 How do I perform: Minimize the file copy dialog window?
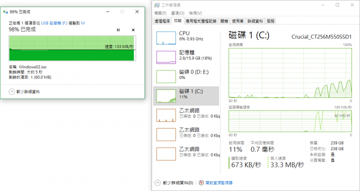tap(107, 11)
